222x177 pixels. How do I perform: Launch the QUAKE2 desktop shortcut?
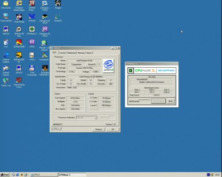pyautogui.click(x=58, y=18)
